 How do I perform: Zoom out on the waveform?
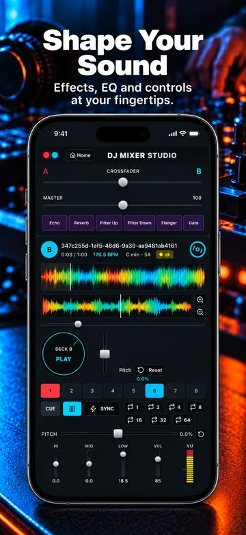(x=200, y=312)
